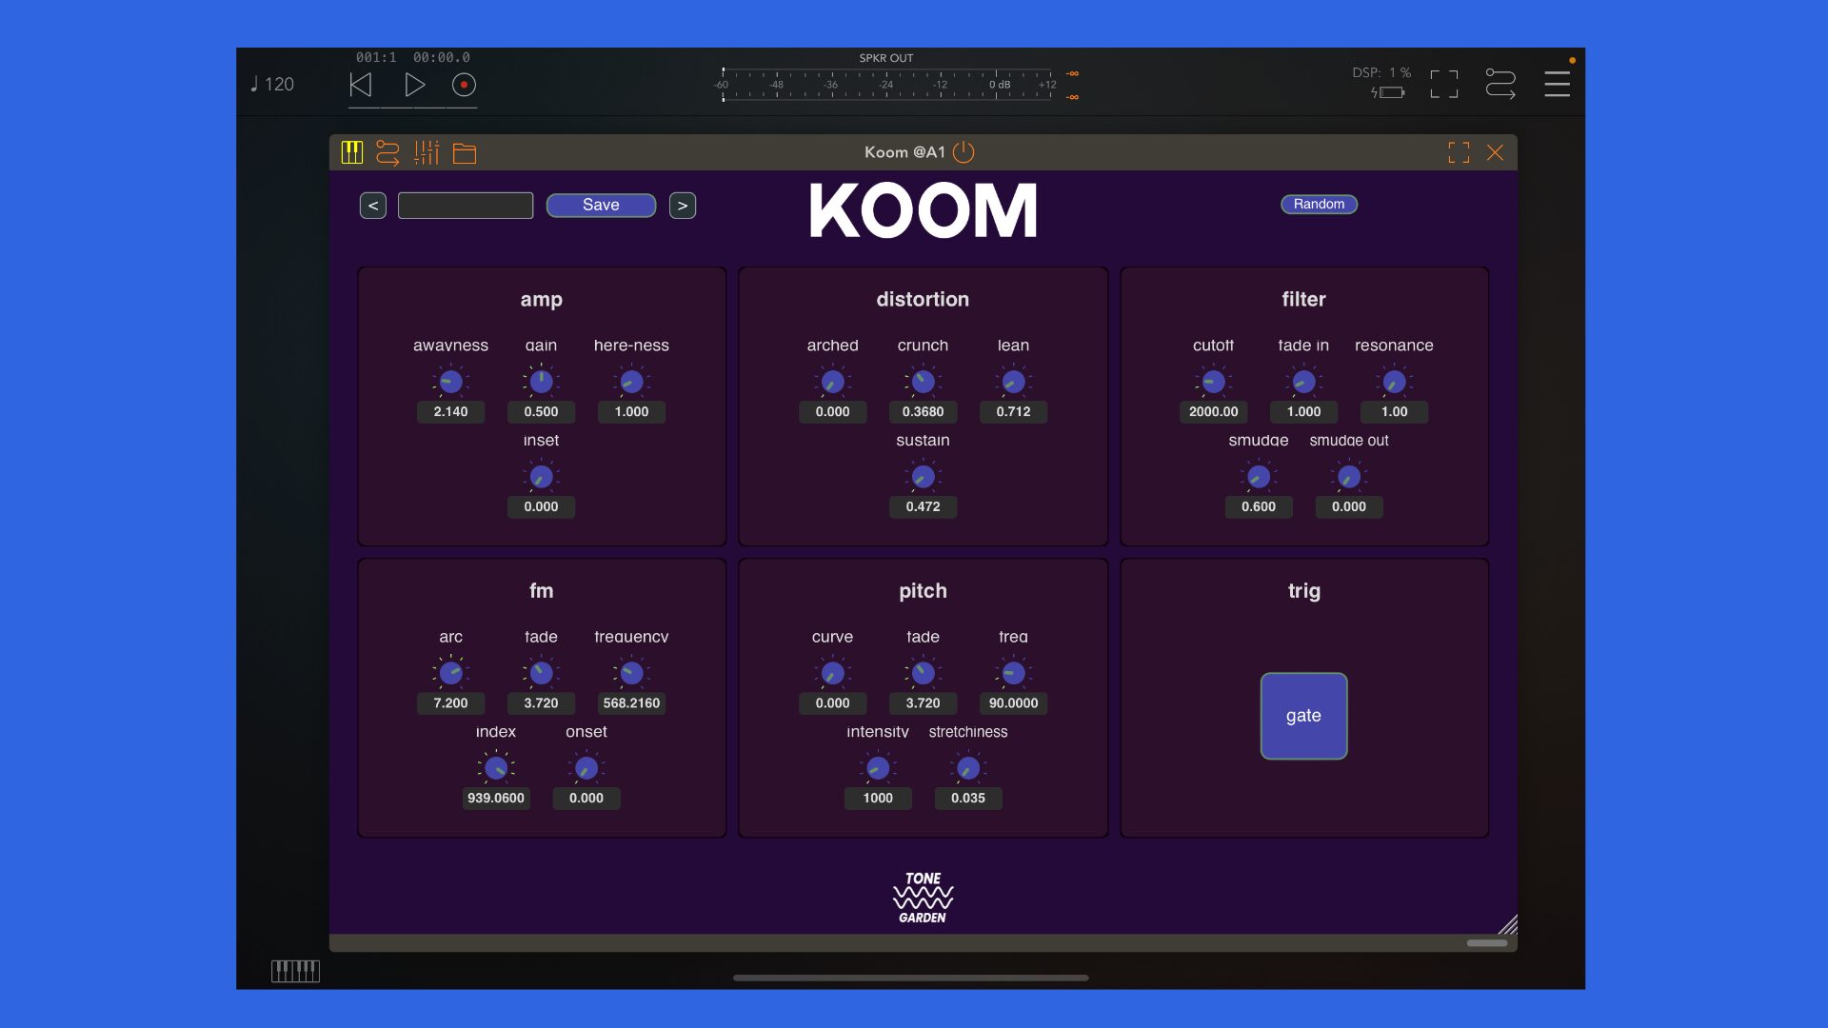This screenshot has height=1028, width=1828.
Task: Click the index value 939.0600
Action: tap(496, 799)
